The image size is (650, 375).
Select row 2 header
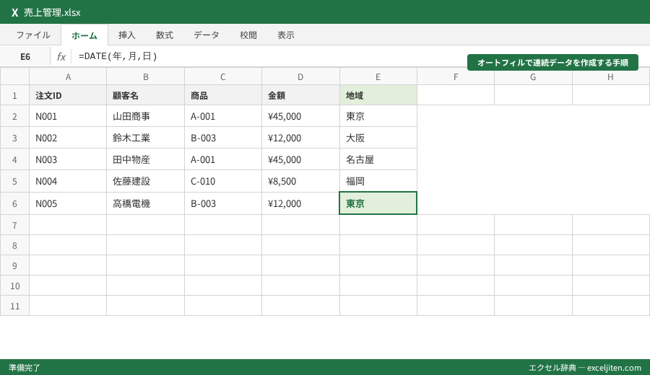pos(14,116)
